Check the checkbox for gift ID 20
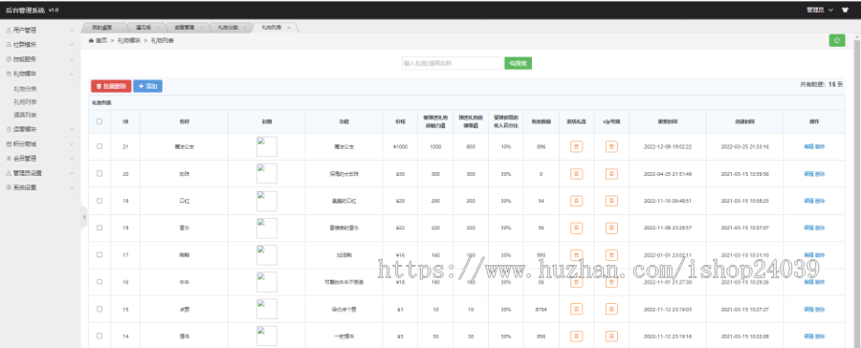Image resolution: width=861 pixels, height=348 pixels. (x=99, y=173)
